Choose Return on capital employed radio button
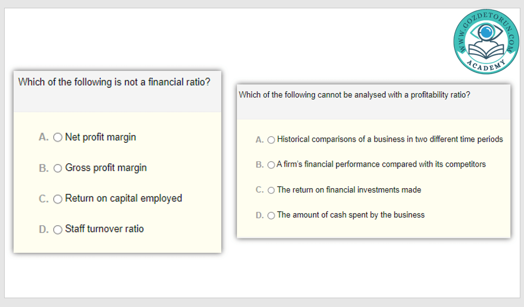 pyautogui.click(x=58, y=199)
